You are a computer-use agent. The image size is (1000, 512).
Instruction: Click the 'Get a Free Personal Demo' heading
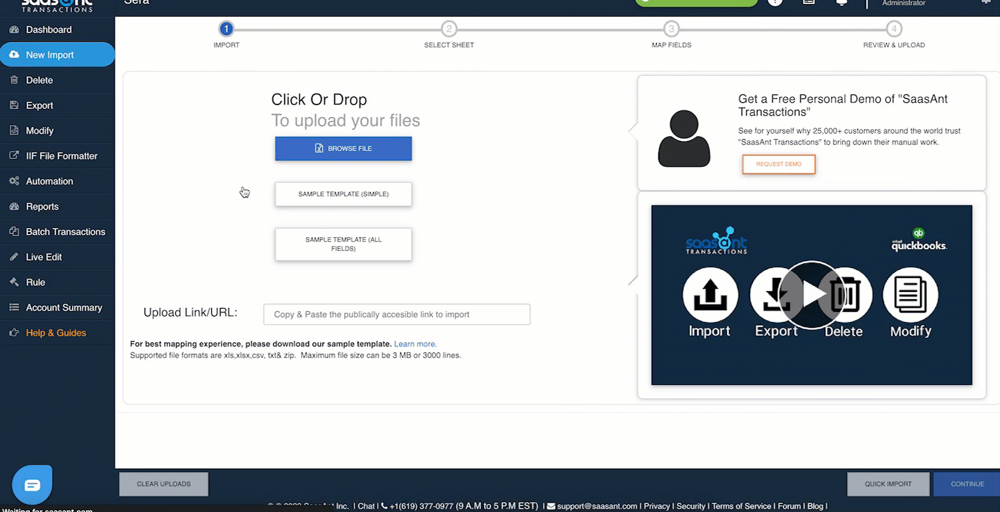843,105
